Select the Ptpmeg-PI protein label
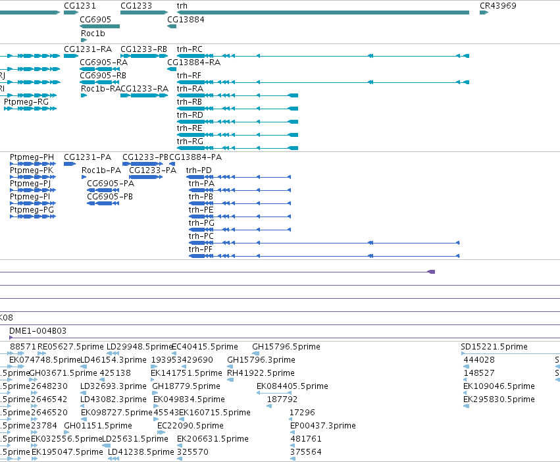 click(x=30, y=197)
